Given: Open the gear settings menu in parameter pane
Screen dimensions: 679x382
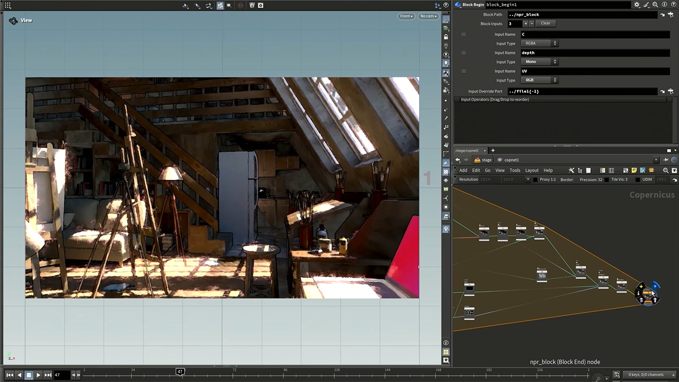Looking at the screenshot, I should click(x=637, y=5).
